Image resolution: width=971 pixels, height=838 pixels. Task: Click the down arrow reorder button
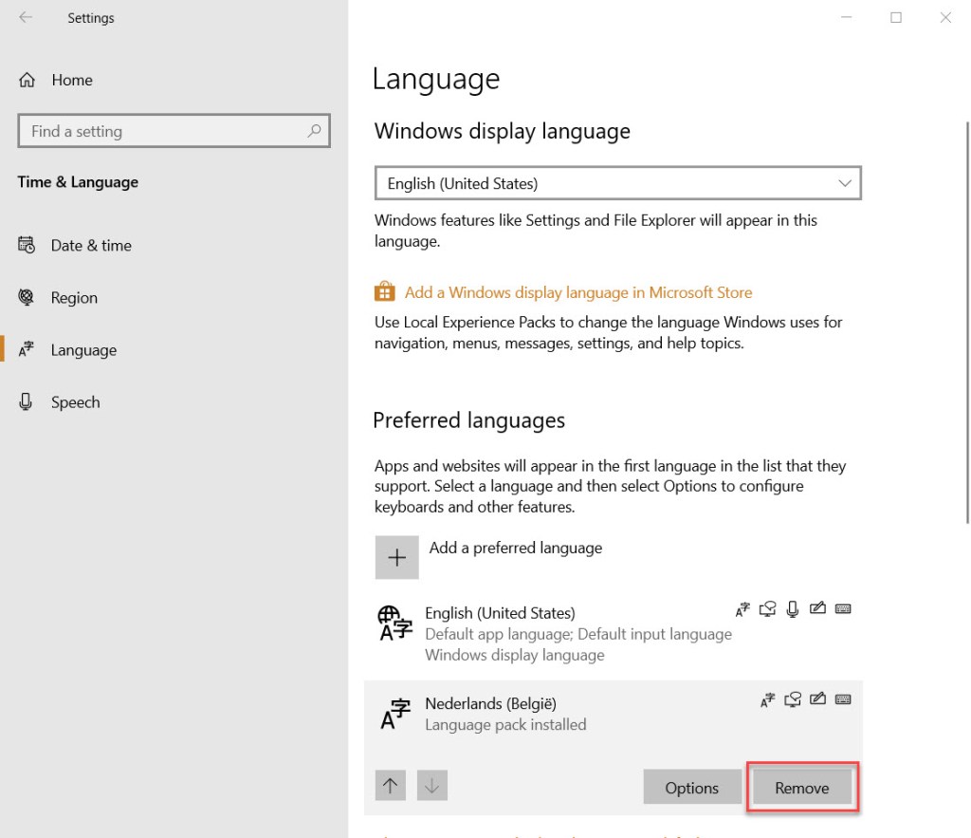[x=431, y=786]
